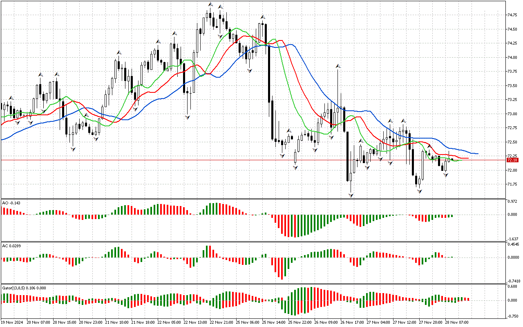The height and width of the screenshot is (327, 523).
Task: Select the 72.50 price axis label
Action: point(512,142)
